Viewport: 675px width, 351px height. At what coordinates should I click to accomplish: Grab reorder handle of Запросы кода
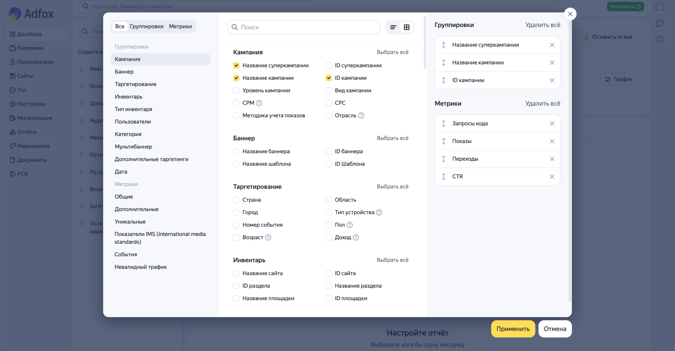(x=444, y=123)
